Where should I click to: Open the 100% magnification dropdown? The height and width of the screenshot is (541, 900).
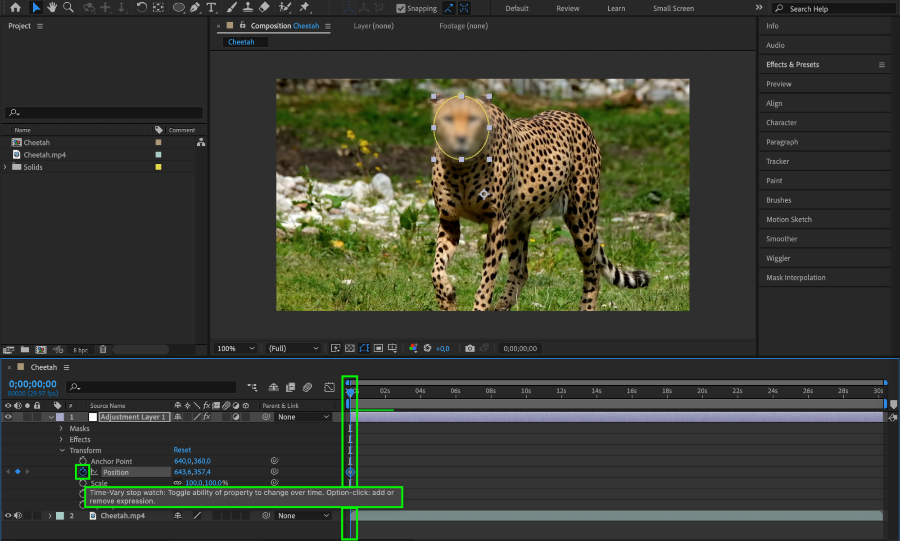tap(235, 348)
